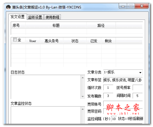This screenshot has height=127, width=153.
Task: Maximize the 惠头条 window
Action: 131,6
